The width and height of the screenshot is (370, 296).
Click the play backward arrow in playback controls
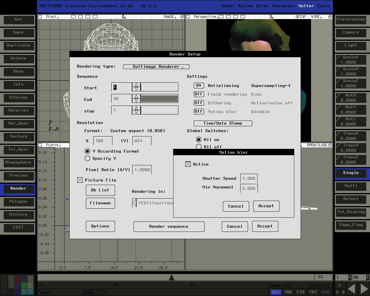352,289
